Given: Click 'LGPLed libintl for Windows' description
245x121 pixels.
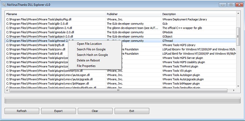Looking at the screenshot, I should (199, 54).
